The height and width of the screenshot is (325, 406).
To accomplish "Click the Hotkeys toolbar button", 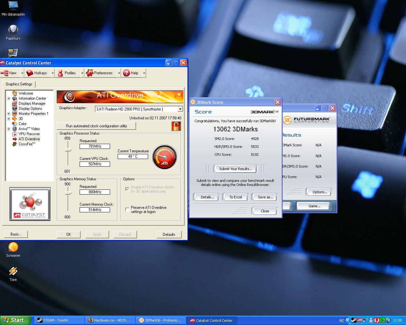I will [x=37, y=73].
